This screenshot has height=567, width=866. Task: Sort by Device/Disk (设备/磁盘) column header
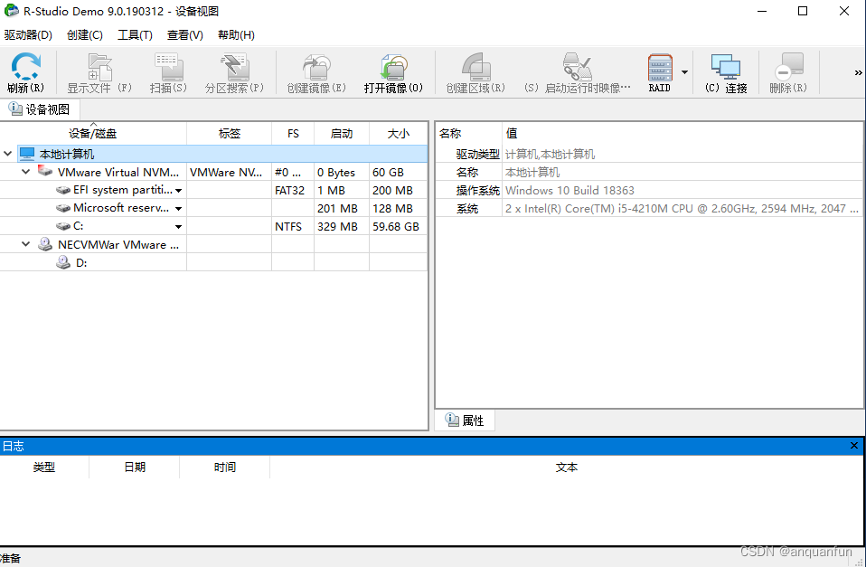(93, 133)
